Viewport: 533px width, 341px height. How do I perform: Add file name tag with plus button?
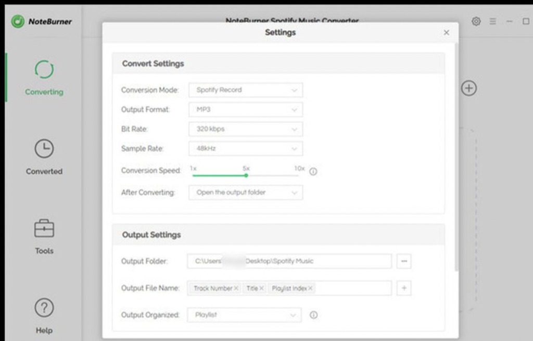pos(404,288)
